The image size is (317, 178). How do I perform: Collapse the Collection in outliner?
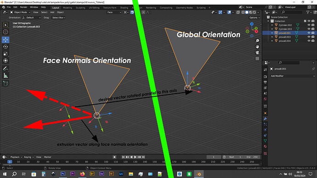[268, 21]
